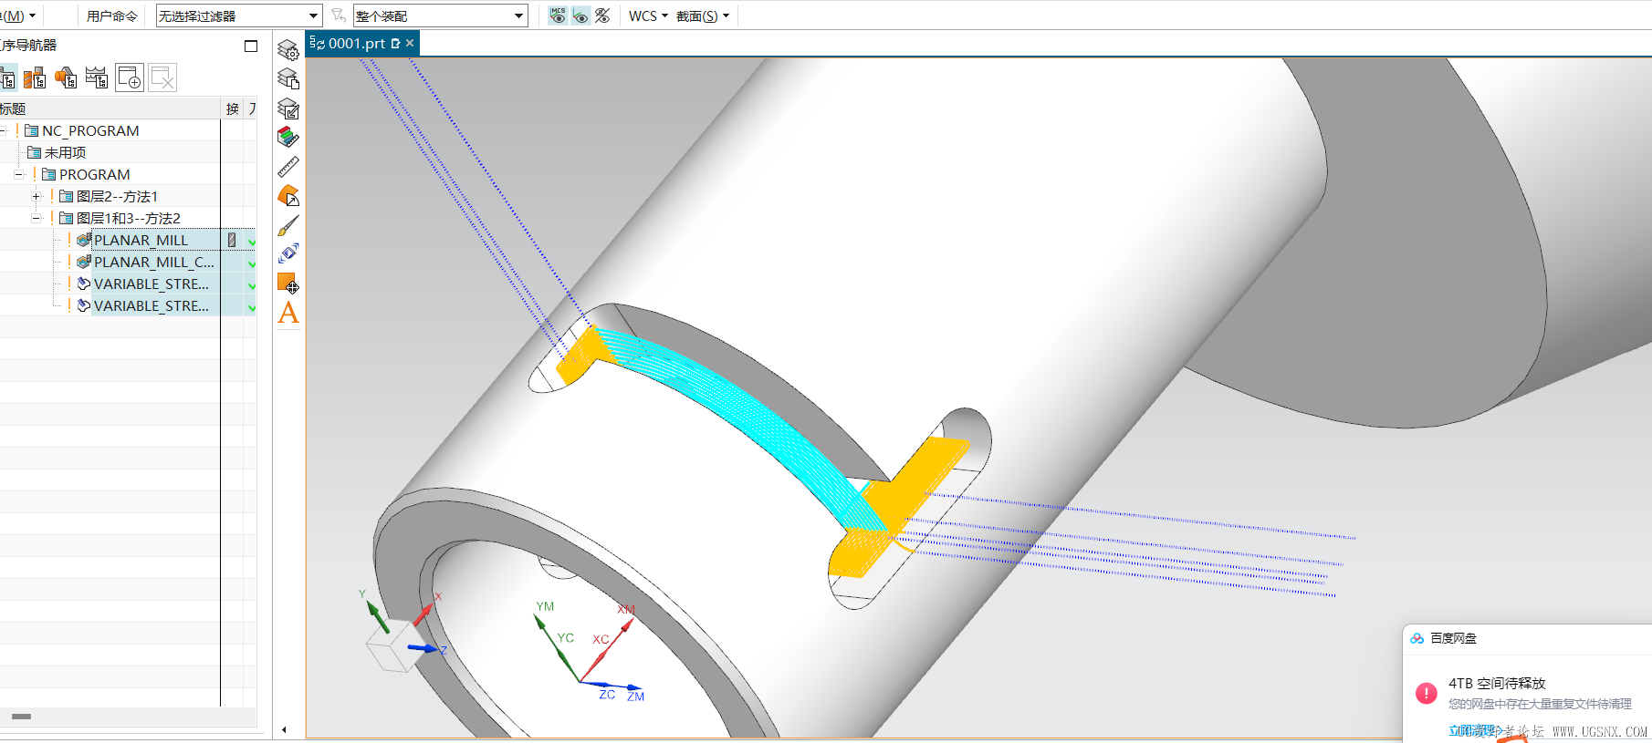Image resolution: width=1652 pixels, height=743 pixels.
Task: Select the 未用项 folder
Action: point(65,152)
